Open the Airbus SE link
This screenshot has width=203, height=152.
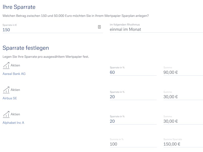tap(10, 98)
